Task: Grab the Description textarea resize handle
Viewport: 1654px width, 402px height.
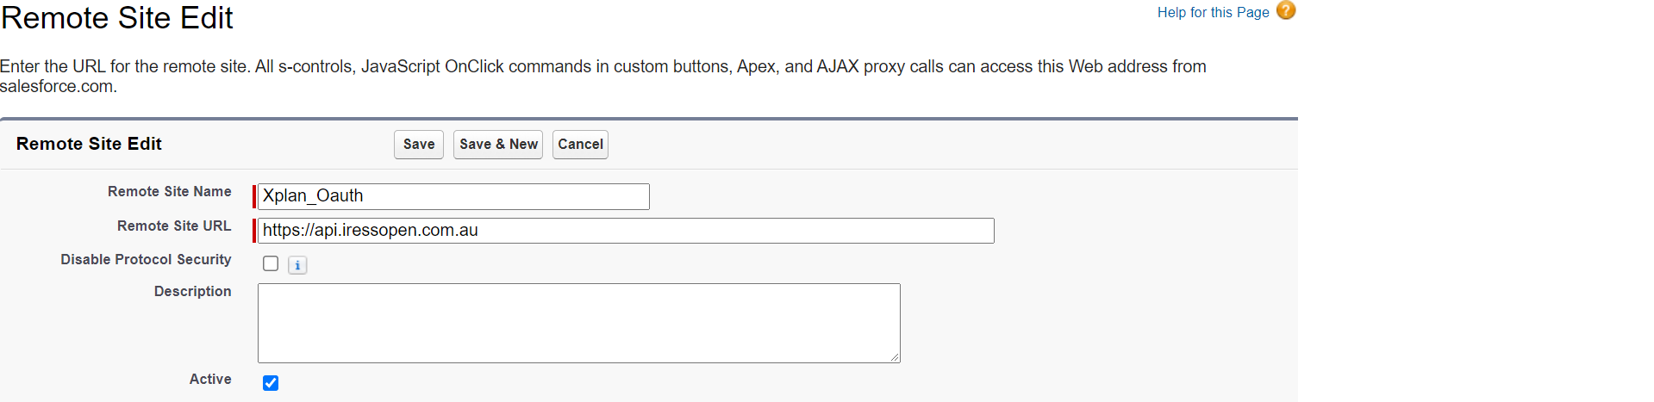Action: tap(895, 357)
